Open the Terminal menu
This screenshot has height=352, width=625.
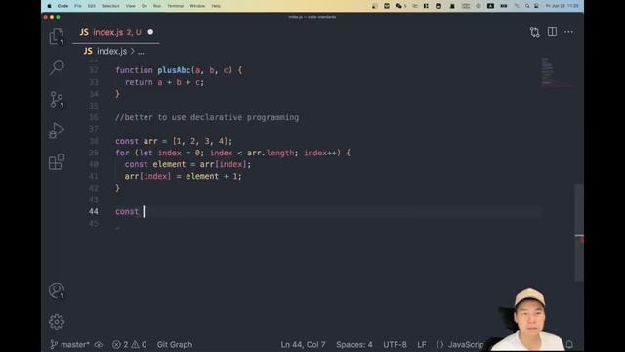click(x=176, y=6)
